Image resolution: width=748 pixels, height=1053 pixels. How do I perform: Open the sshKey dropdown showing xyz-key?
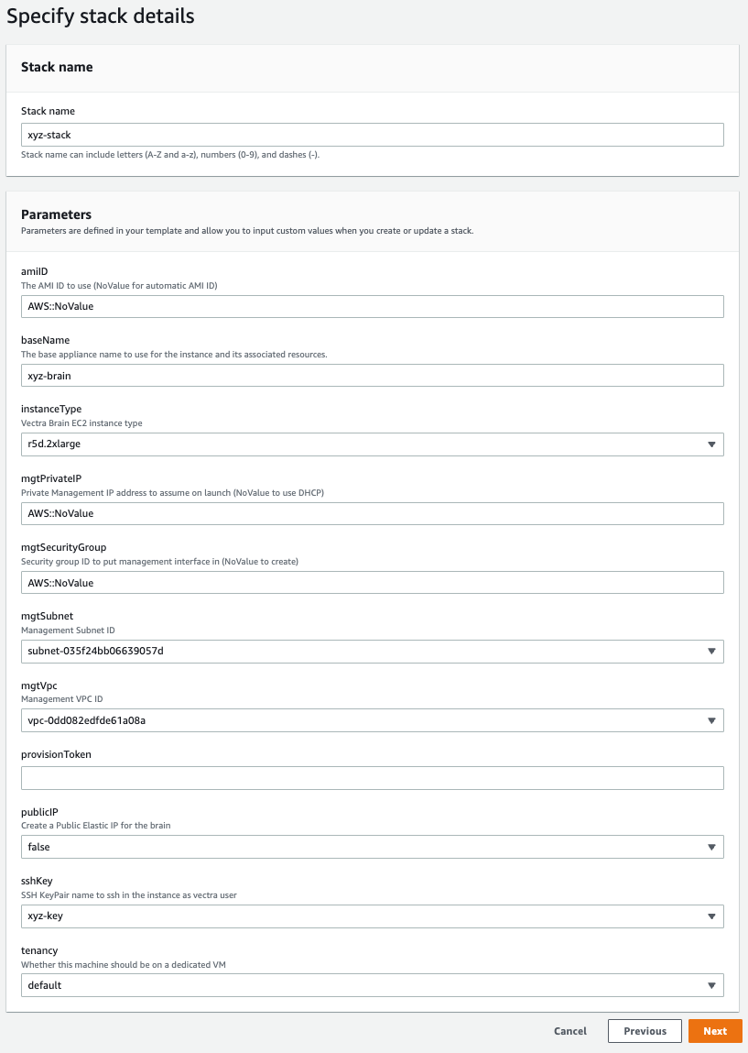(x=372, y=916)
